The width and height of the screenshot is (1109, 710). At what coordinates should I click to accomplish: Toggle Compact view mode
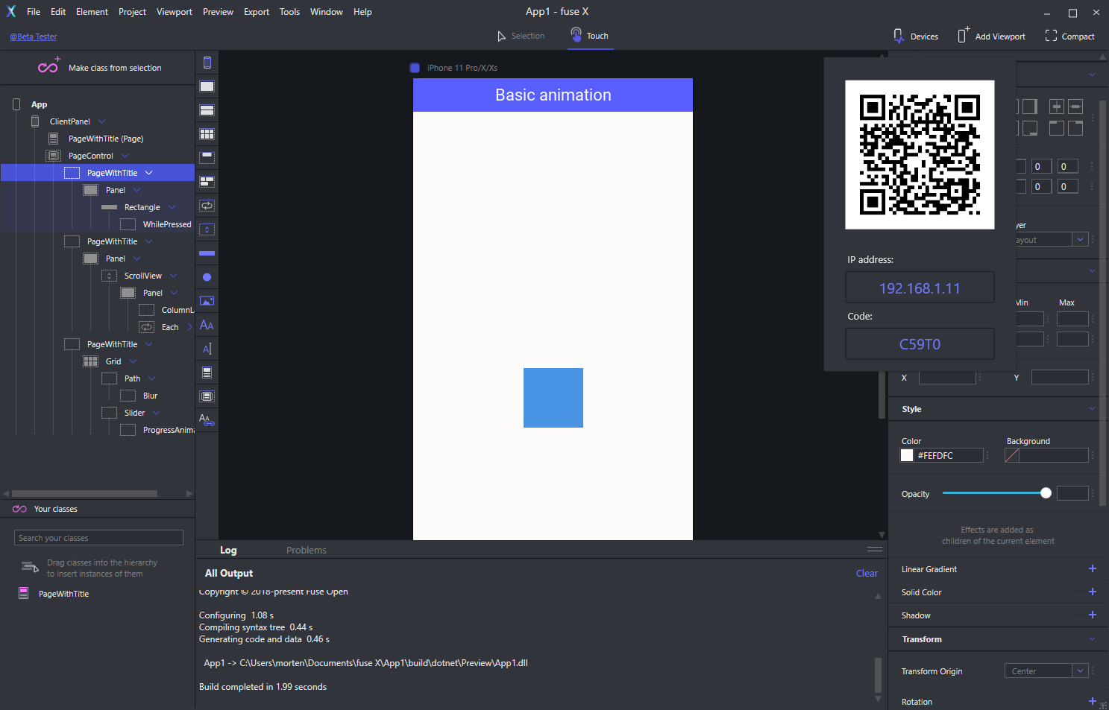tap(1069, 36)
